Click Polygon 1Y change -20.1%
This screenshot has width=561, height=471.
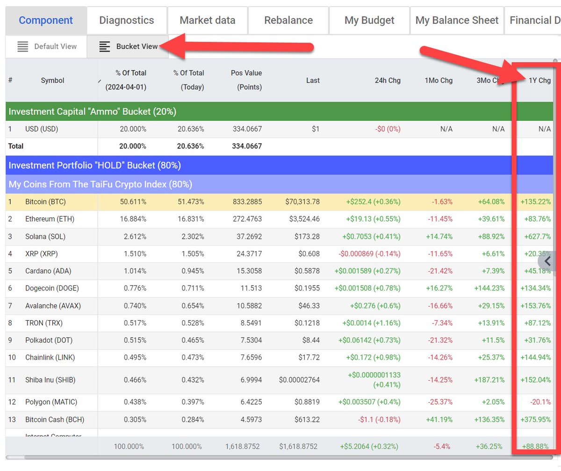click(x=540, y=402)
